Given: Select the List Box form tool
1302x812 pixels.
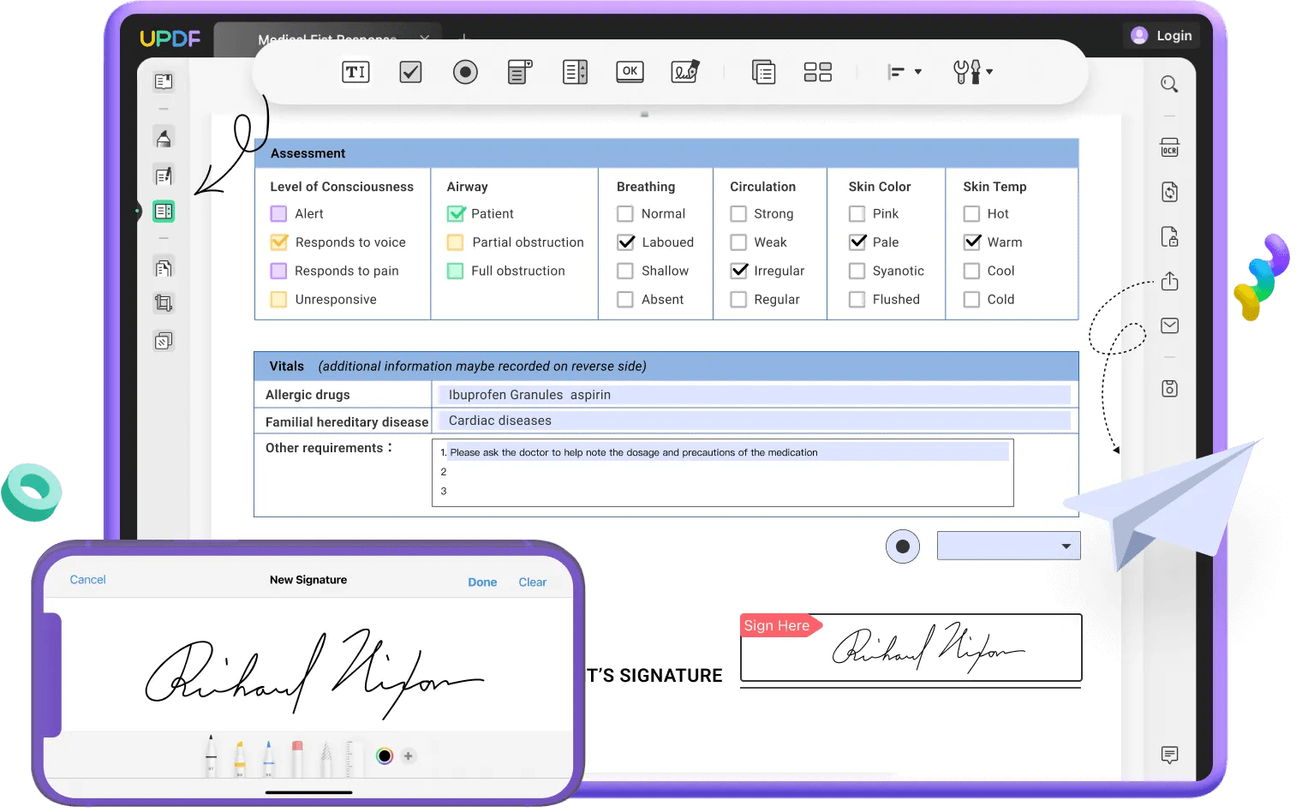Looking at the screenshot, I should click(575, 72).
